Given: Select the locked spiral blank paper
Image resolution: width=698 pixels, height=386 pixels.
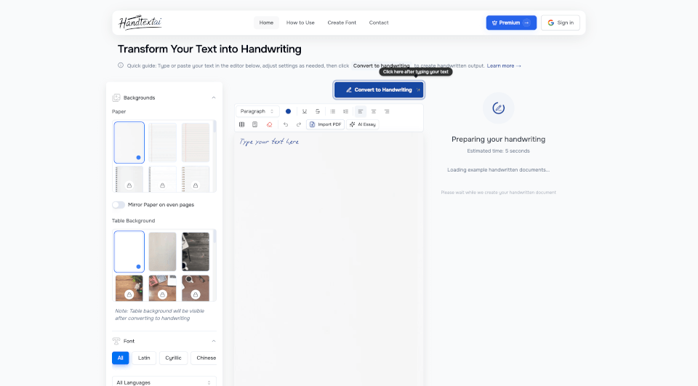Looking at the screenshot, I should [x=129, y=179].
